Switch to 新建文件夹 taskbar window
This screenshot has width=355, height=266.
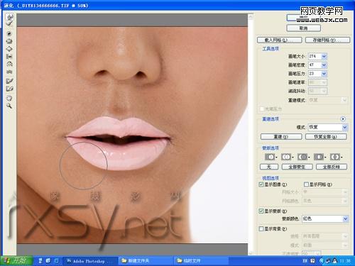point(145,261)
